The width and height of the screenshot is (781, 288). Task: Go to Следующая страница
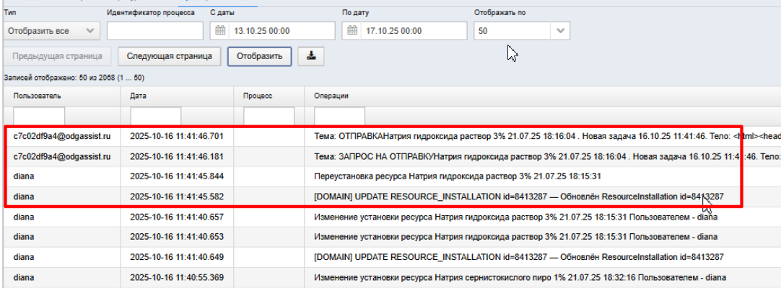coord(170,56)
